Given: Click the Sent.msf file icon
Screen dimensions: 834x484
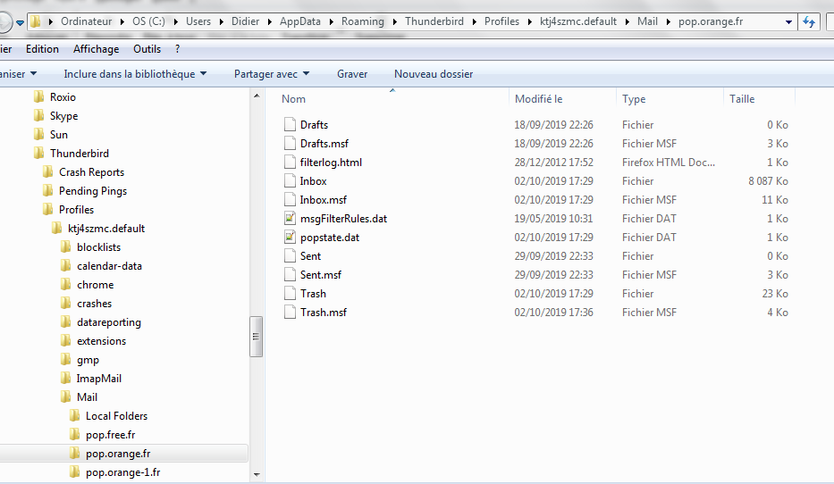Looking at the screenshot, I should click(290, 275).
